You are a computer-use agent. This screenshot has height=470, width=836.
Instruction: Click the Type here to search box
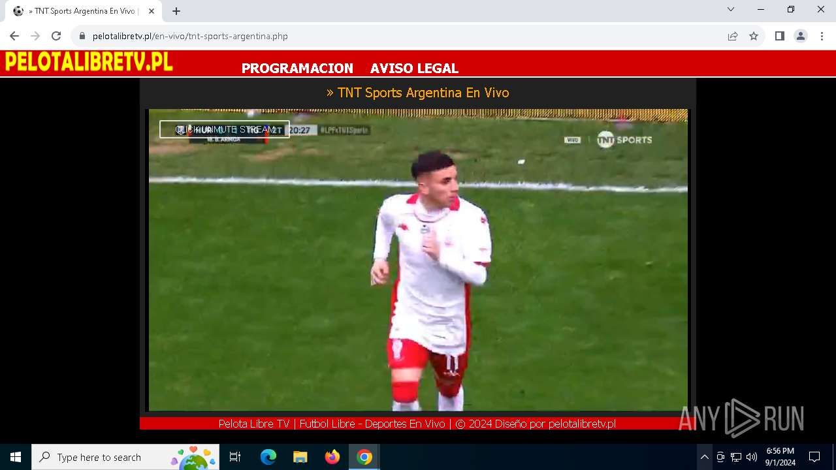[x=125, y=457]
